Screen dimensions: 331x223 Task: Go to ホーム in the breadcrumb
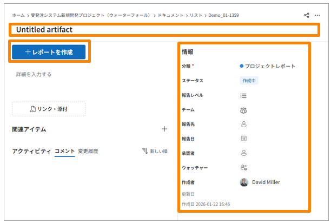(18, 16)
